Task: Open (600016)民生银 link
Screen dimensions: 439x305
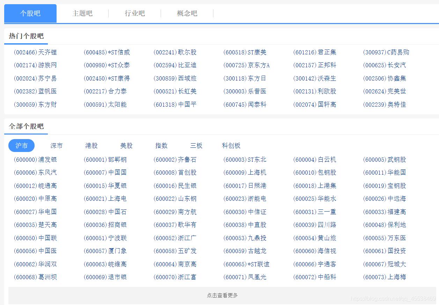Action: (175, 186)
